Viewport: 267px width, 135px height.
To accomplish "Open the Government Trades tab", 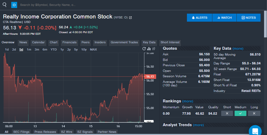I will pos(124,43).
